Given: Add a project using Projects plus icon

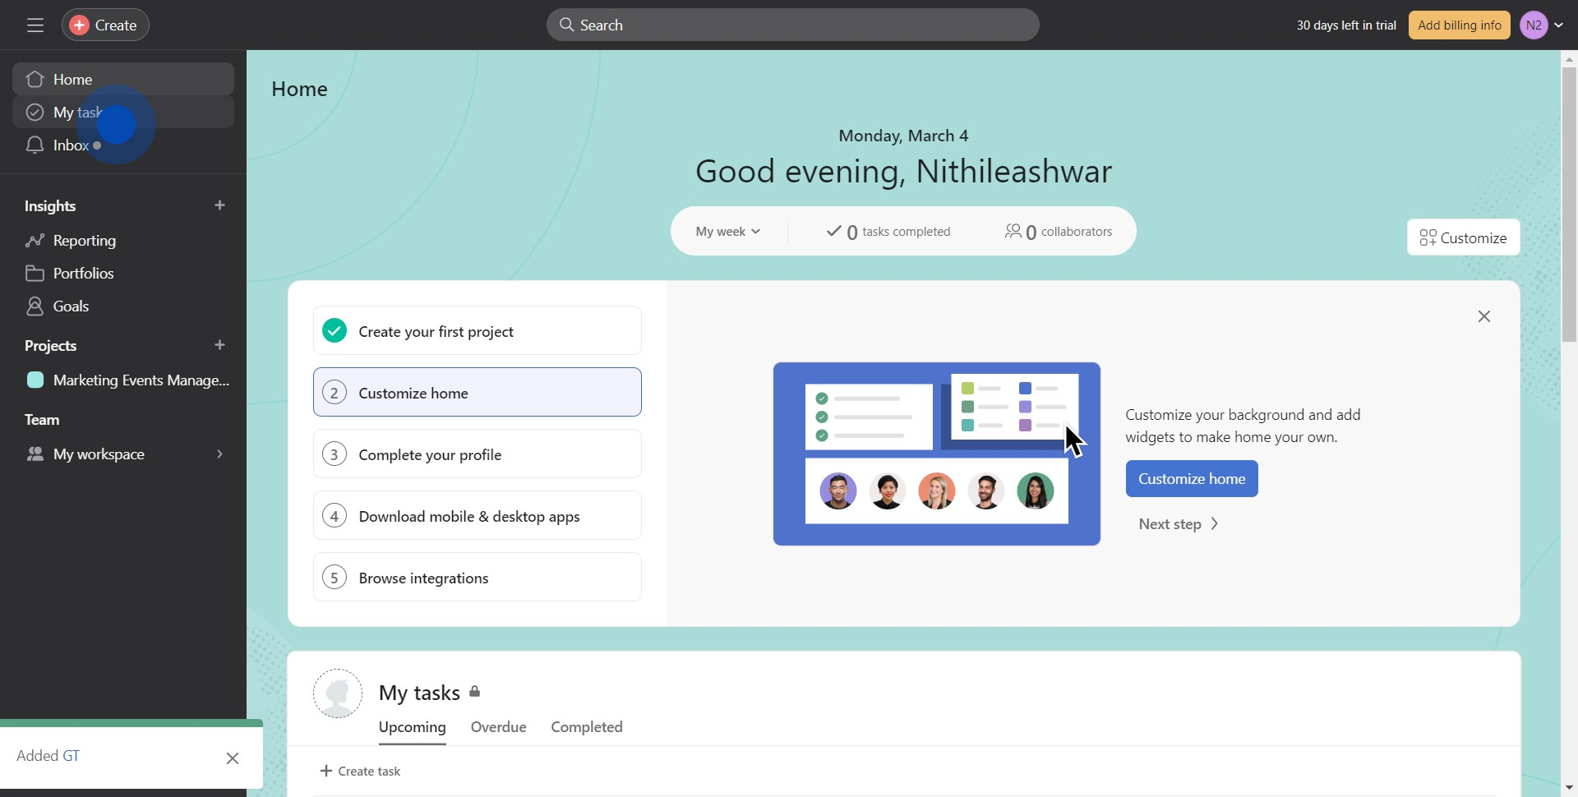Looking at the screenshot, I should coord(219,345).
